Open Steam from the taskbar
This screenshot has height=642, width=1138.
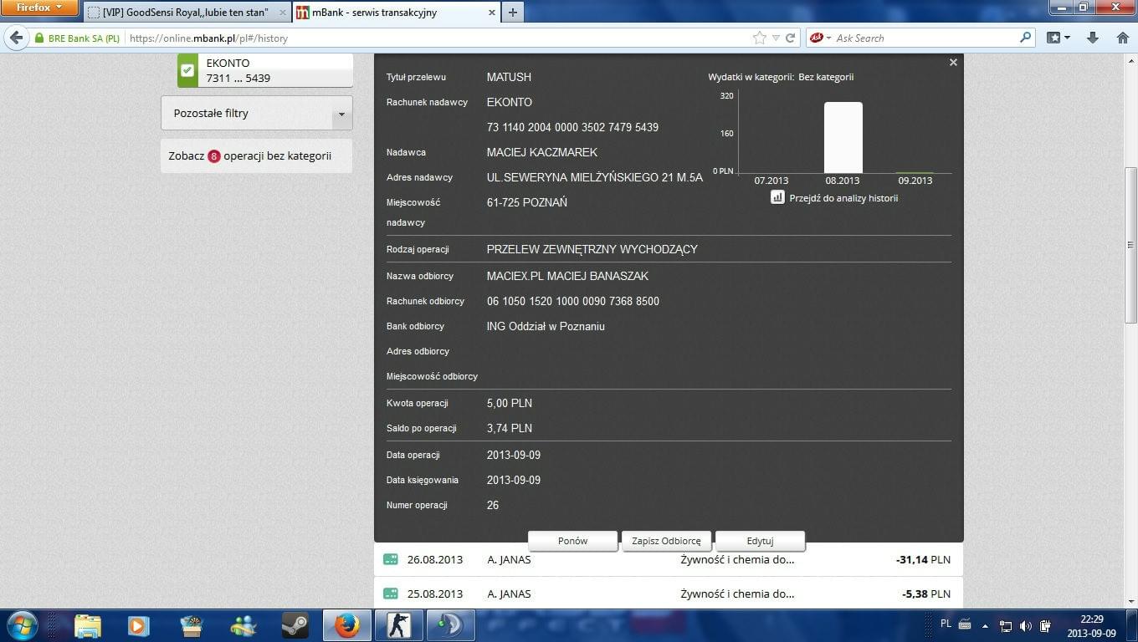pyautogui.click(x=295, y=625)
